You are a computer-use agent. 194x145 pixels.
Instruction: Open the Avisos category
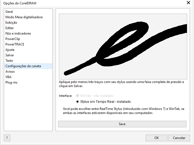[x=10, y=72]
